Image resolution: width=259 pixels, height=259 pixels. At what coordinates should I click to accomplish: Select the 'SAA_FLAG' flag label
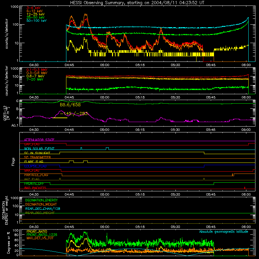pyautogui.click(x=32, y=171)
